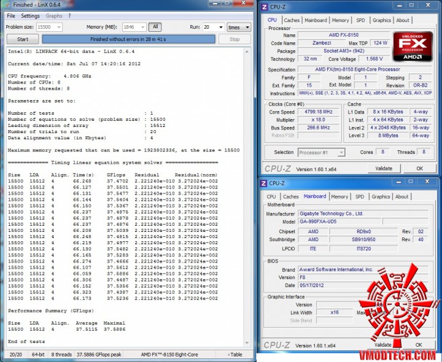The image size is (442, 362).
Task: Click the Start button in LinX
Action: pos(23,39)
